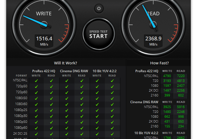Click the 1080p30 ProRes 422 HQ write checkmark

36,116
